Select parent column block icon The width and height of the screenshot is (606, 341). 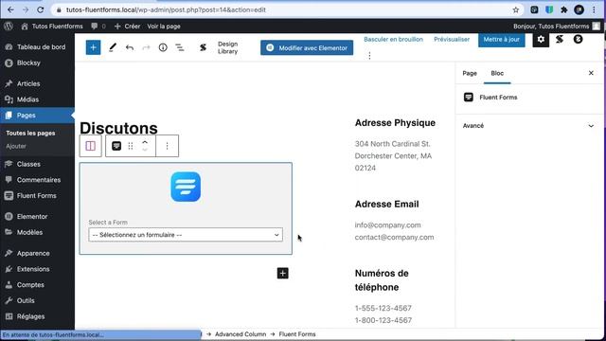click(91, 146)
